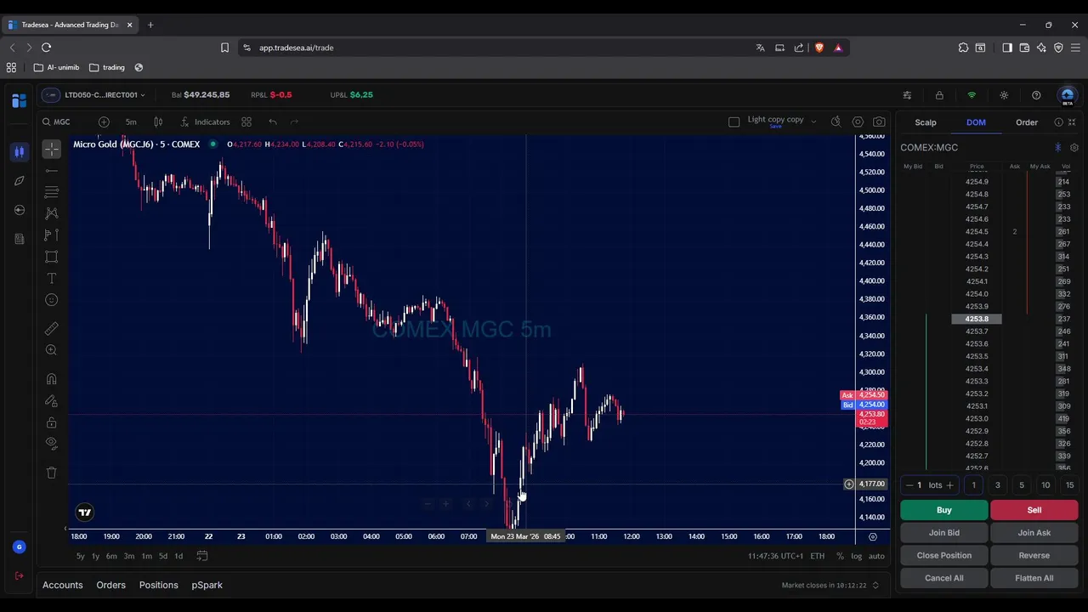Decrease lots with the minus stepper
Image resolution: width=1088 pixels, height=612 pixels.
click(909, 485)
